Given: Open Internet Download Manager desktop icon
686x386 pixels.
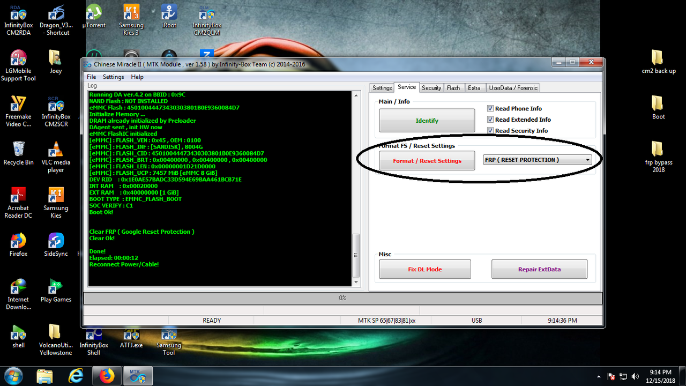Looking at the screenshot, I should click(x=19, y=294).
